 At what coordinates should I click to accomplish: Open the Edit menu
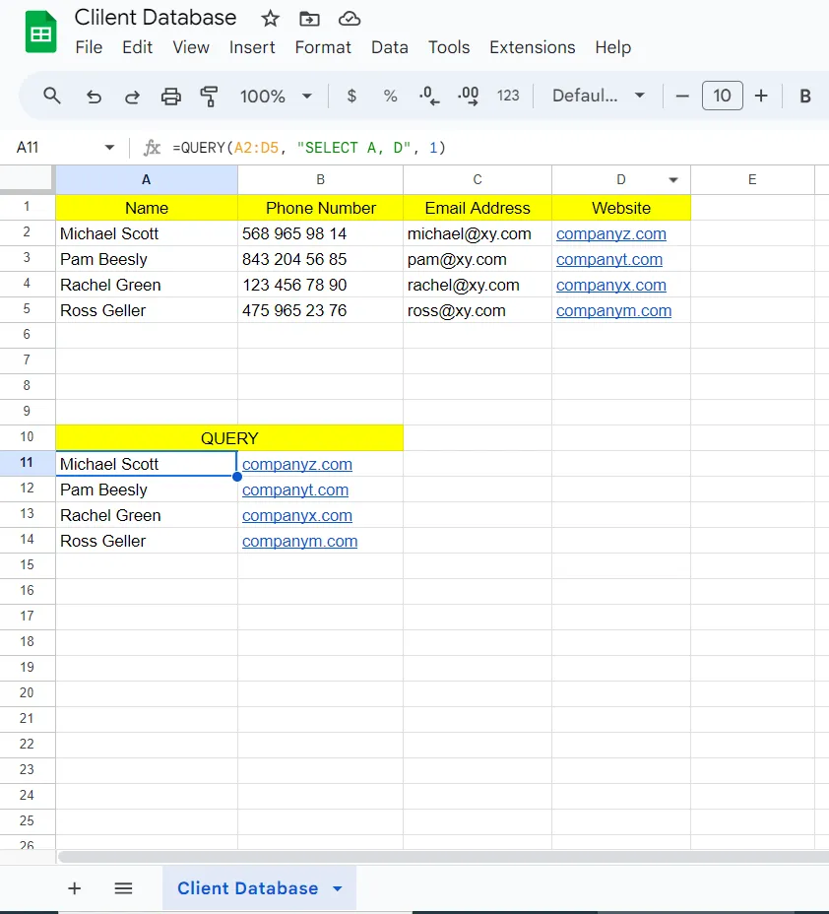pos(137,47)
